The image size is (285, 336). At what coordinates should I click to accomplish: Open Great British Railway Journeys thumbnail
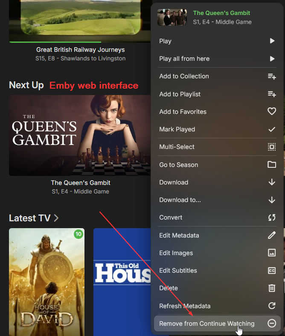(x=80, y=21)
